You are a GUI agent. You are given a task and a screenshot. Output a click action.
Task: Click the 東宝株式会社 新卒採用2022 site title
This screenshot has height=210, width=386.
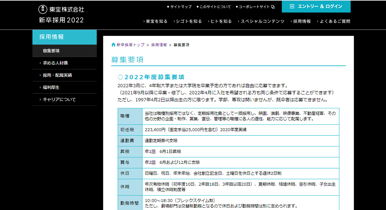(61, 15)
